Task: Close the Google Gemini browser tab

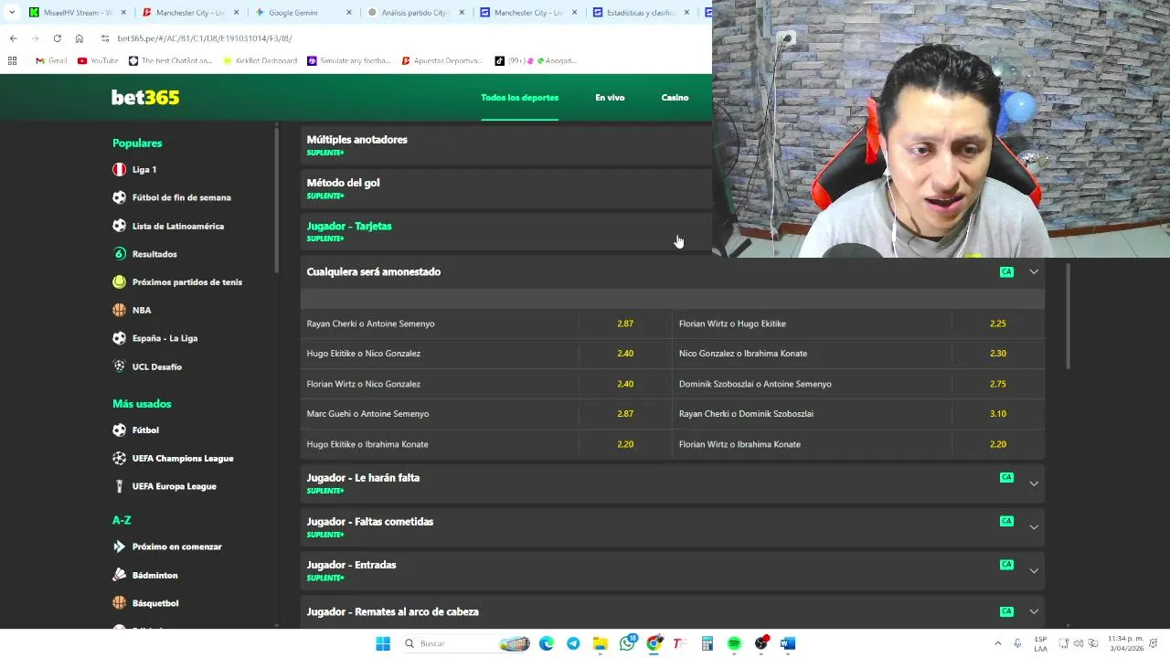Action: [349, 13]
